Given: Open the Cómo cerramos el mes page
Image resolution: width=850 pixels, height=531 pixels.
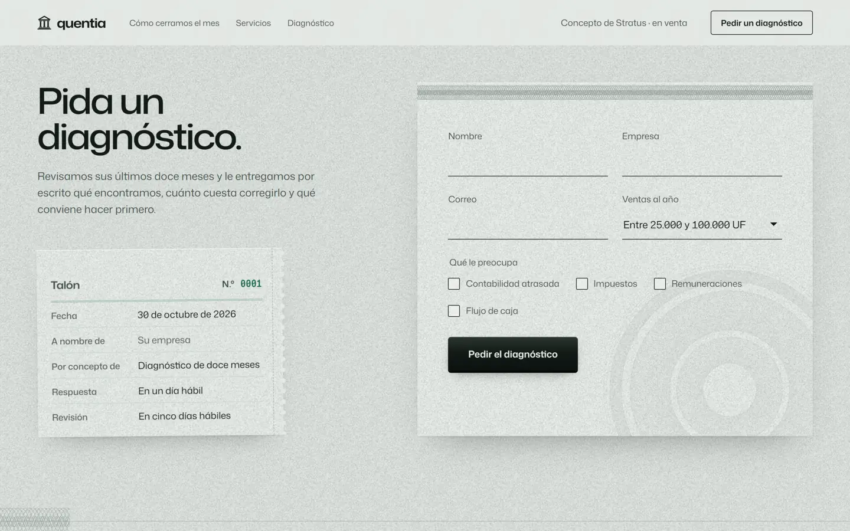Looking at the screenshot, I should [x=174, y=23].
